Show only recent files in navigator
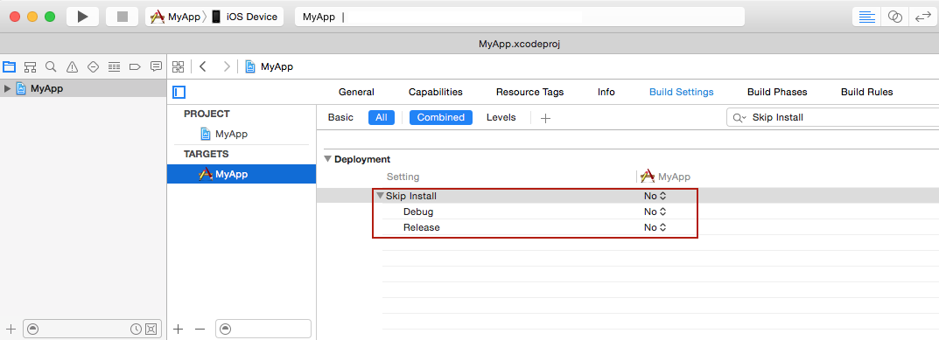The image size is (939, 340). (137, 329)
